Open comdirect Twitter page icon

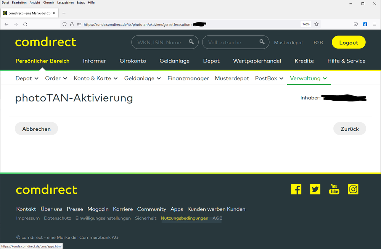click(x=315, y=189)
